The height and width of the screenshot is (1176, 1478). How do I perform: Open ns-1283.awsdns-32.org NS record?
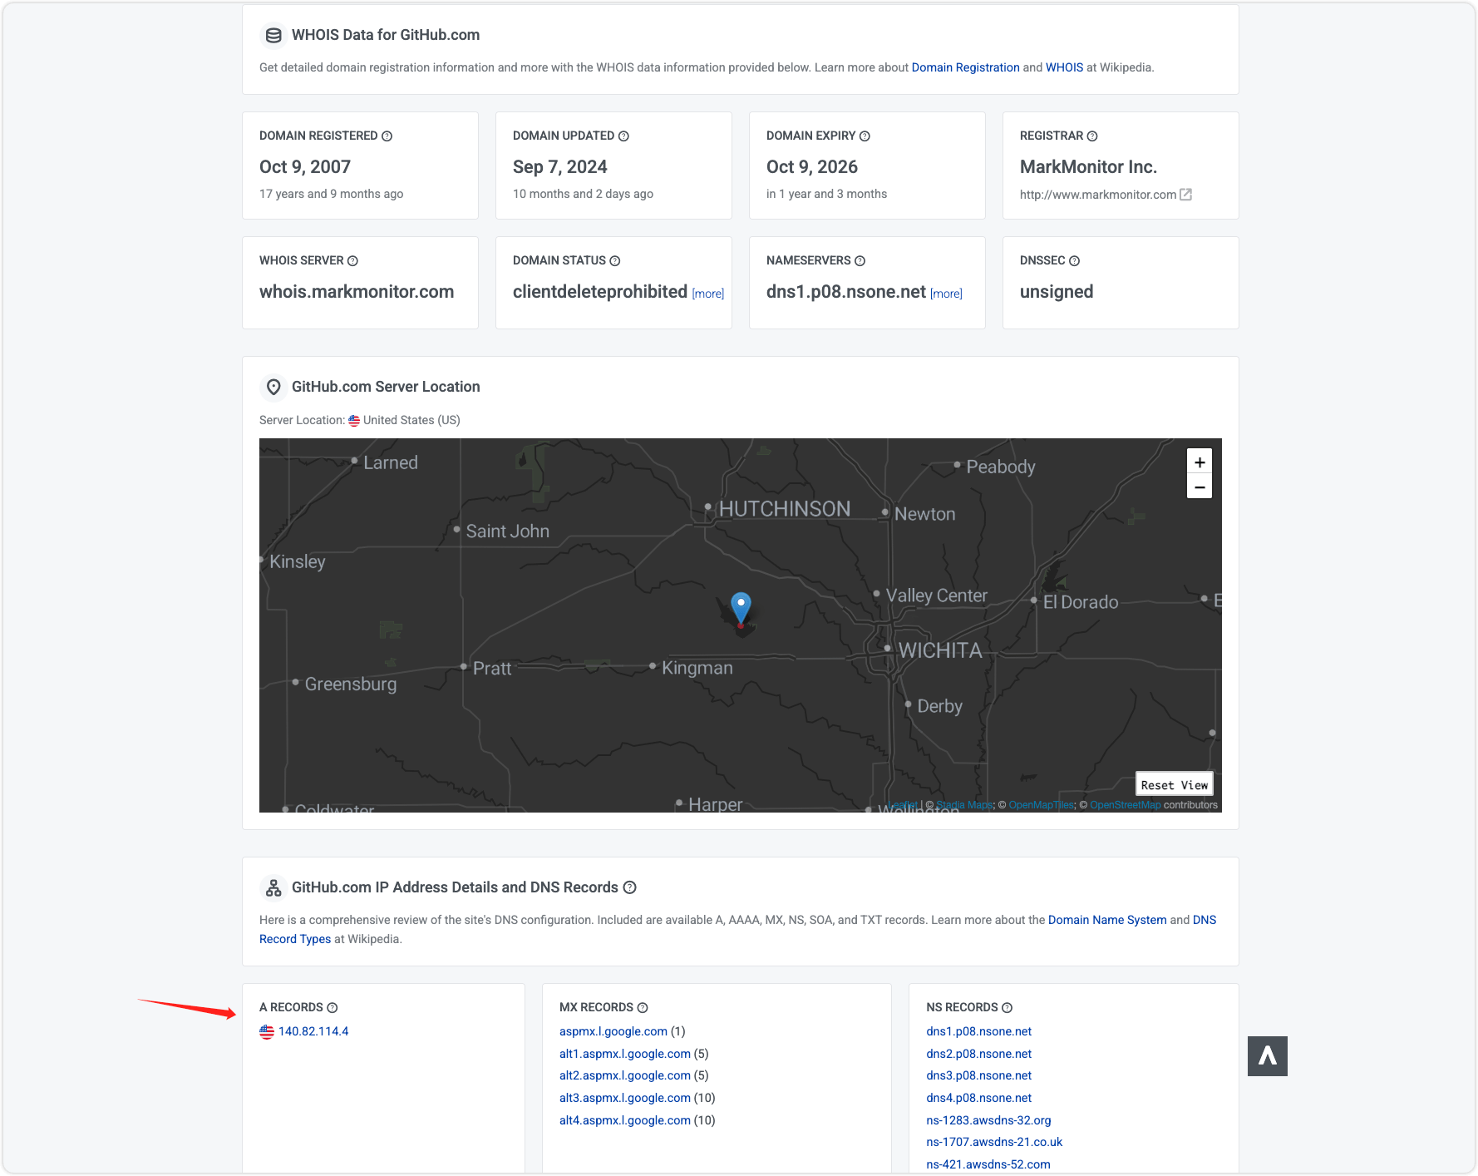point(989,1120)
